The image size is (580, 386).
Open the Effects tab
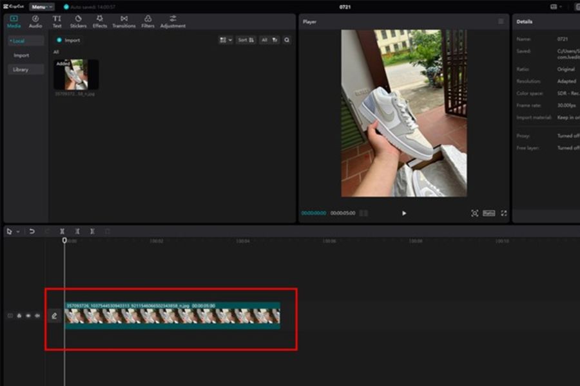point(99,22)
